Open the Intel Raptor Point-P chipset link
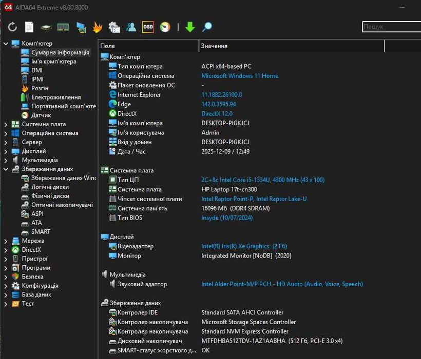Viewport: 421px width, 359px height. tap(254, 199)
